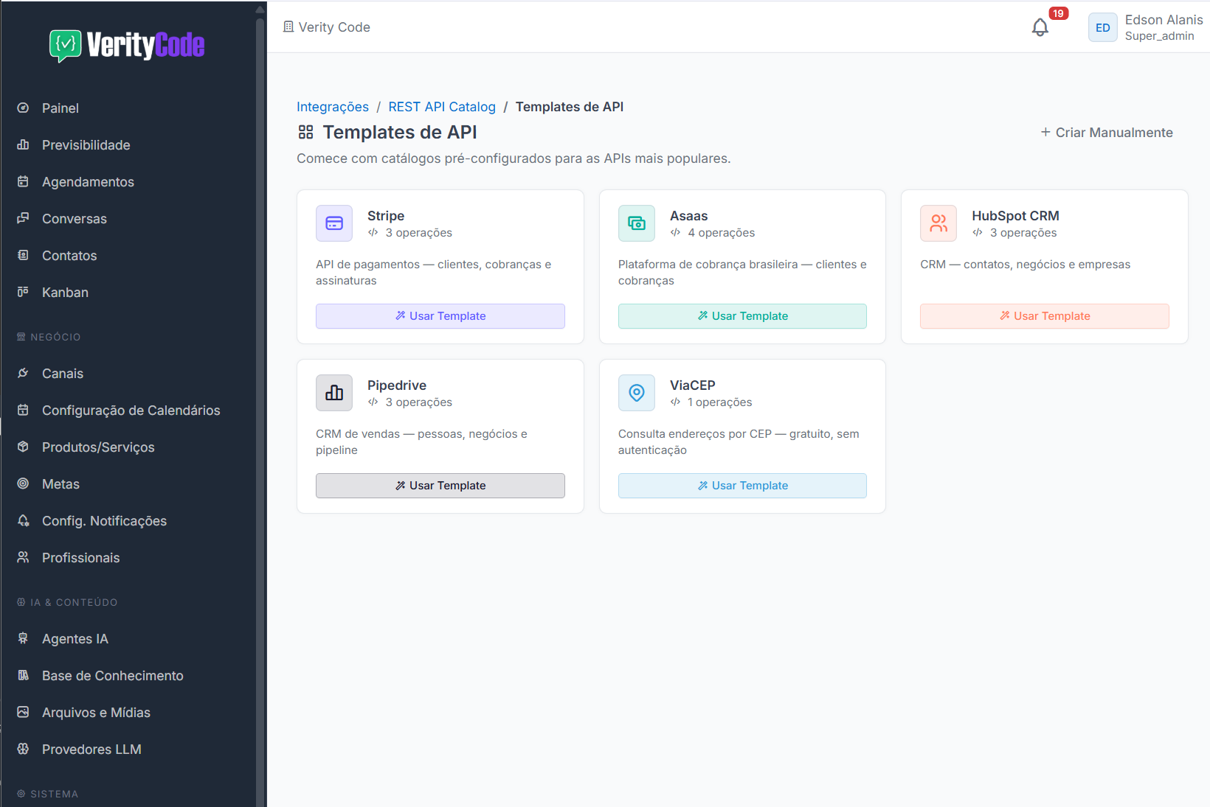Click the Pipedrive card title

[x=397, y=385]
